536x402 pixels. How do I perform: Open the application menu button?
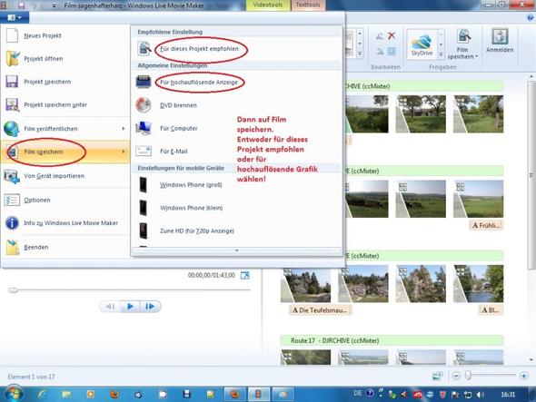[15, 17]
